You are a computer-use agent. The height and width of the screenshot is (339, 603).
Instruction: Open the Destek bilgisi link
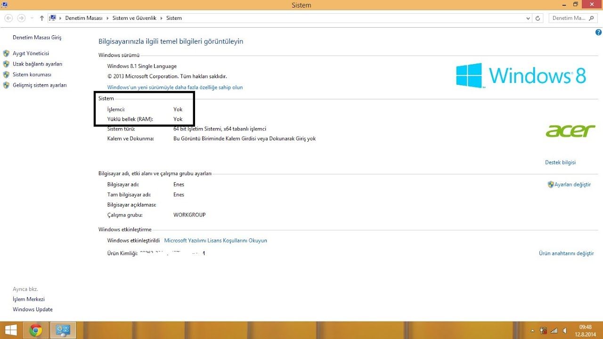point(560,162)
